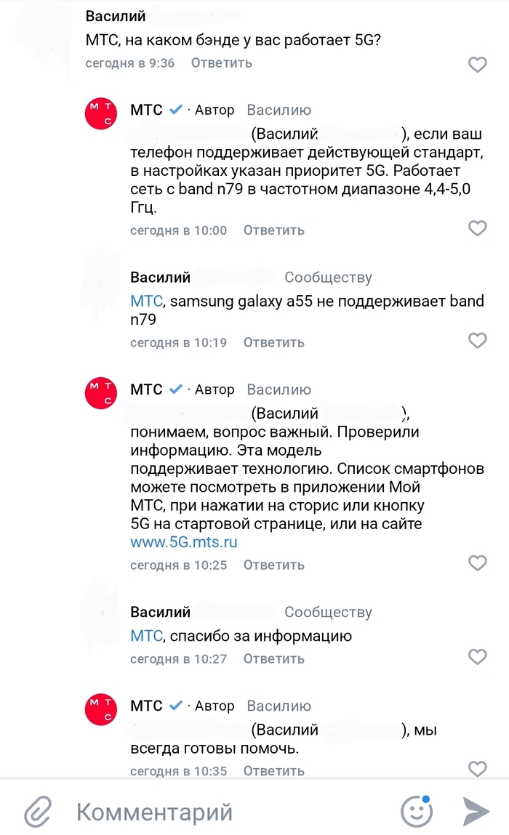
Task: Tap Ответить under the 10:27 comment
Action: 274,658
